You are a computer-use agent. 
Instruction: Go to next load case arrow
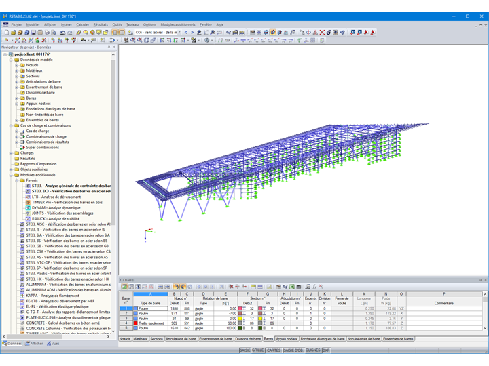tap(192, 32)
